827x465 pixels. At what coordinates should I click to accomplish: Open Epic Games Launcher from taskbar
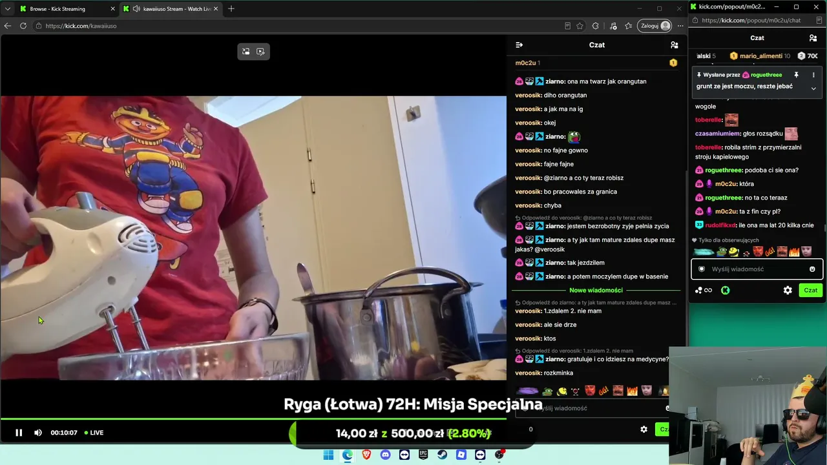pyautogui.click(x=423, y=455)
